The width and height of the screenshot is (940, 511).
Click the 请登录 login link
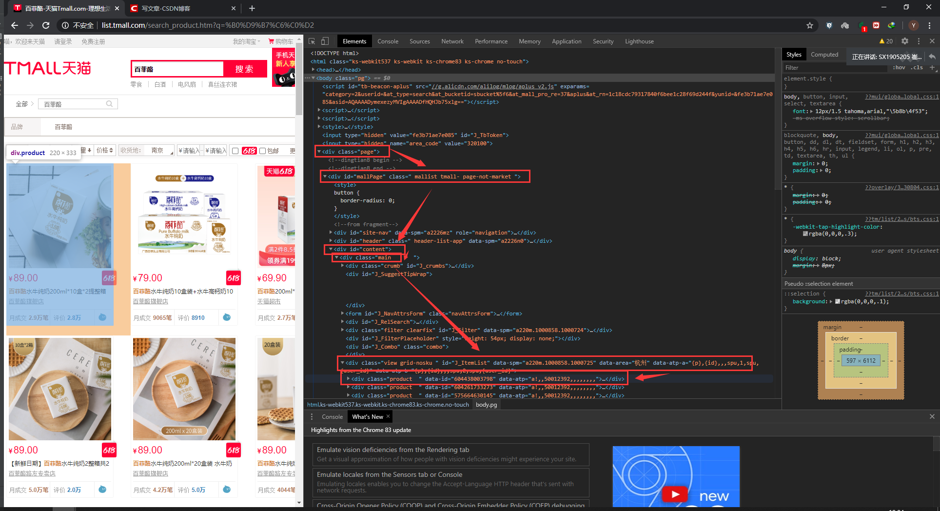point(63,41)
